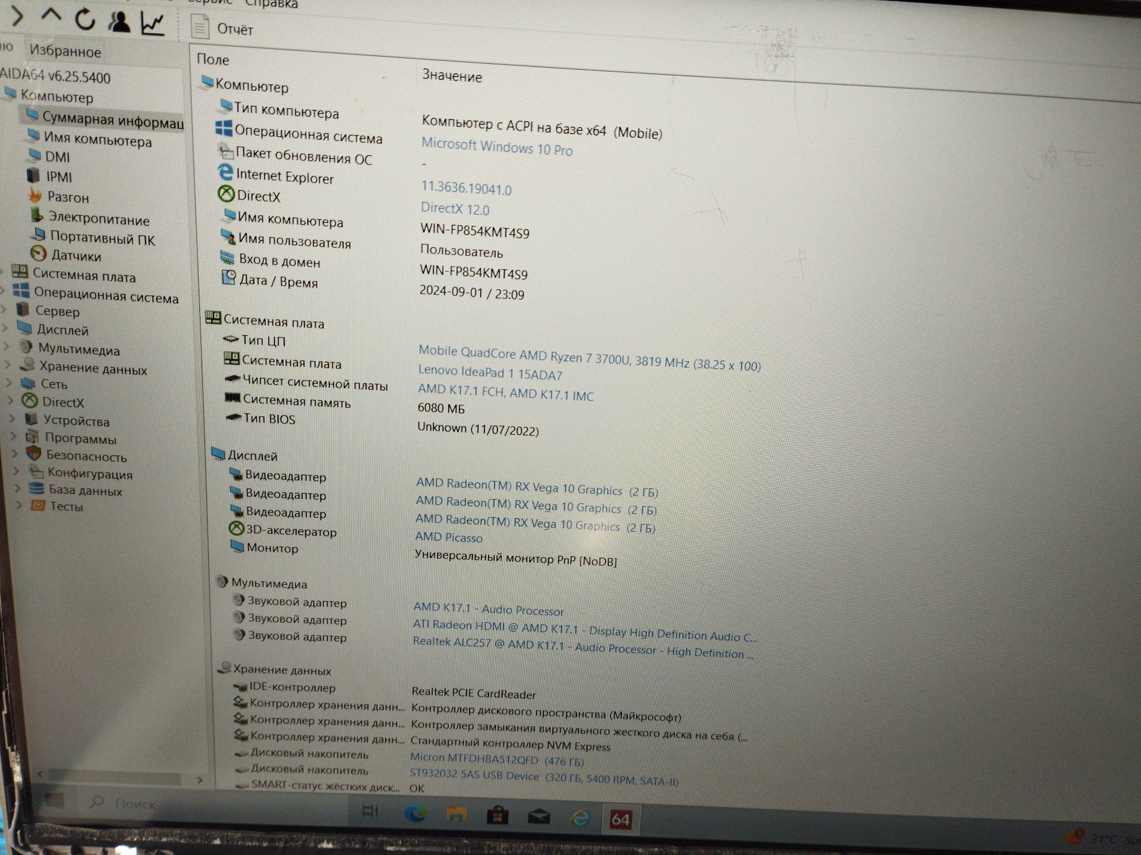1141x855 pixels.
Task: Click the Отчёт report button
Action: point(222,27)
